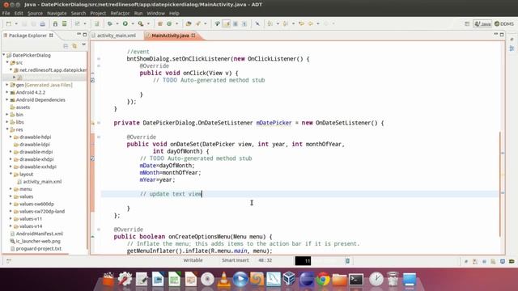Image resolution: width=518 pixels, height=291 pixels.
Task: Expand the libs folder
Action: point(7,122)
